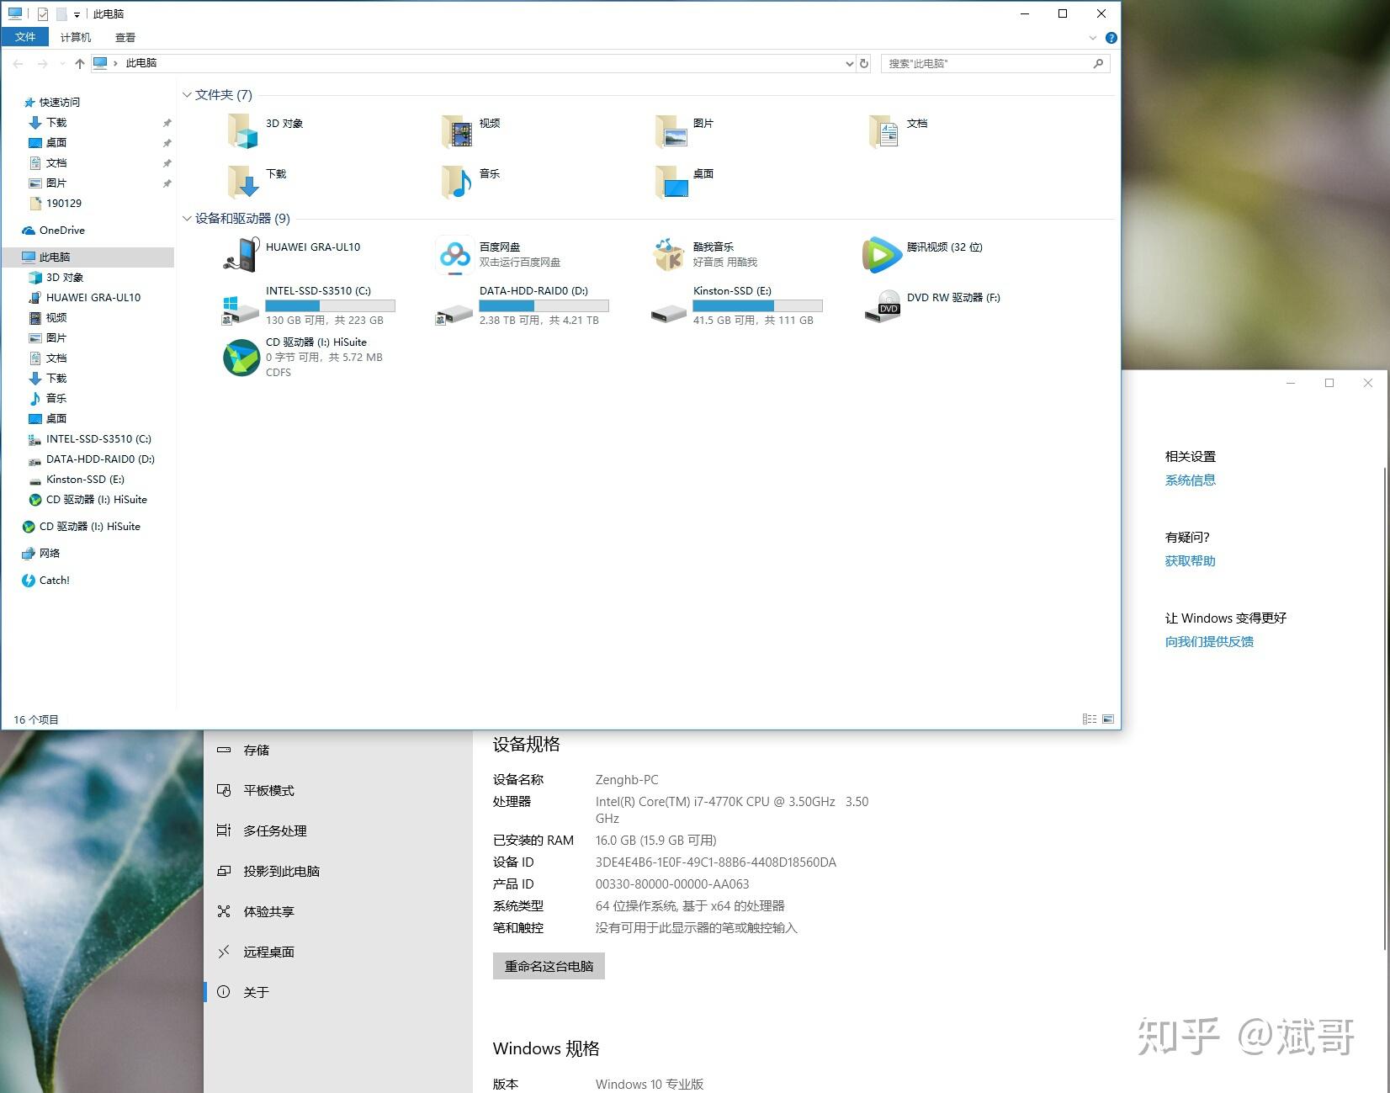Select 远程桌面 in Settings sidebar
The image size is (1390, 1093).
coord(338,952)
